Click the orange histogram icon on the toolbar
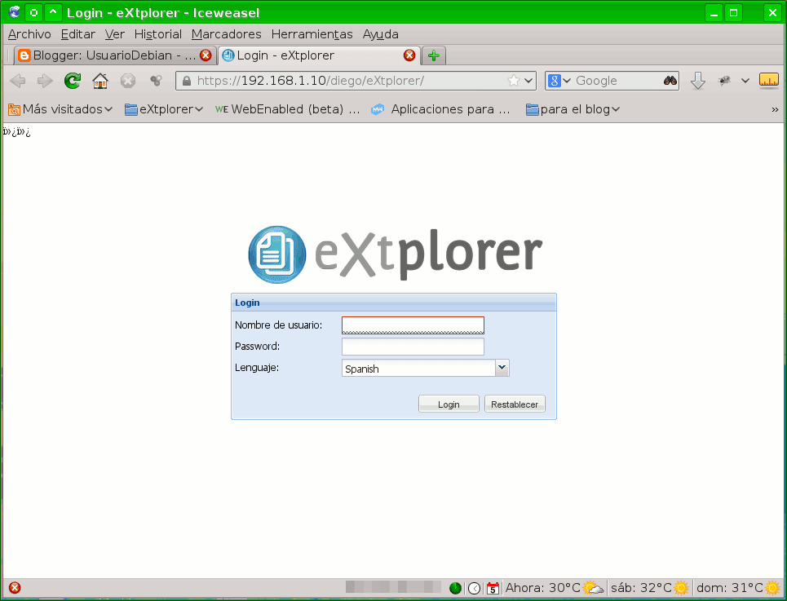Viewport: 787px width, 601px height. (767, 81)
